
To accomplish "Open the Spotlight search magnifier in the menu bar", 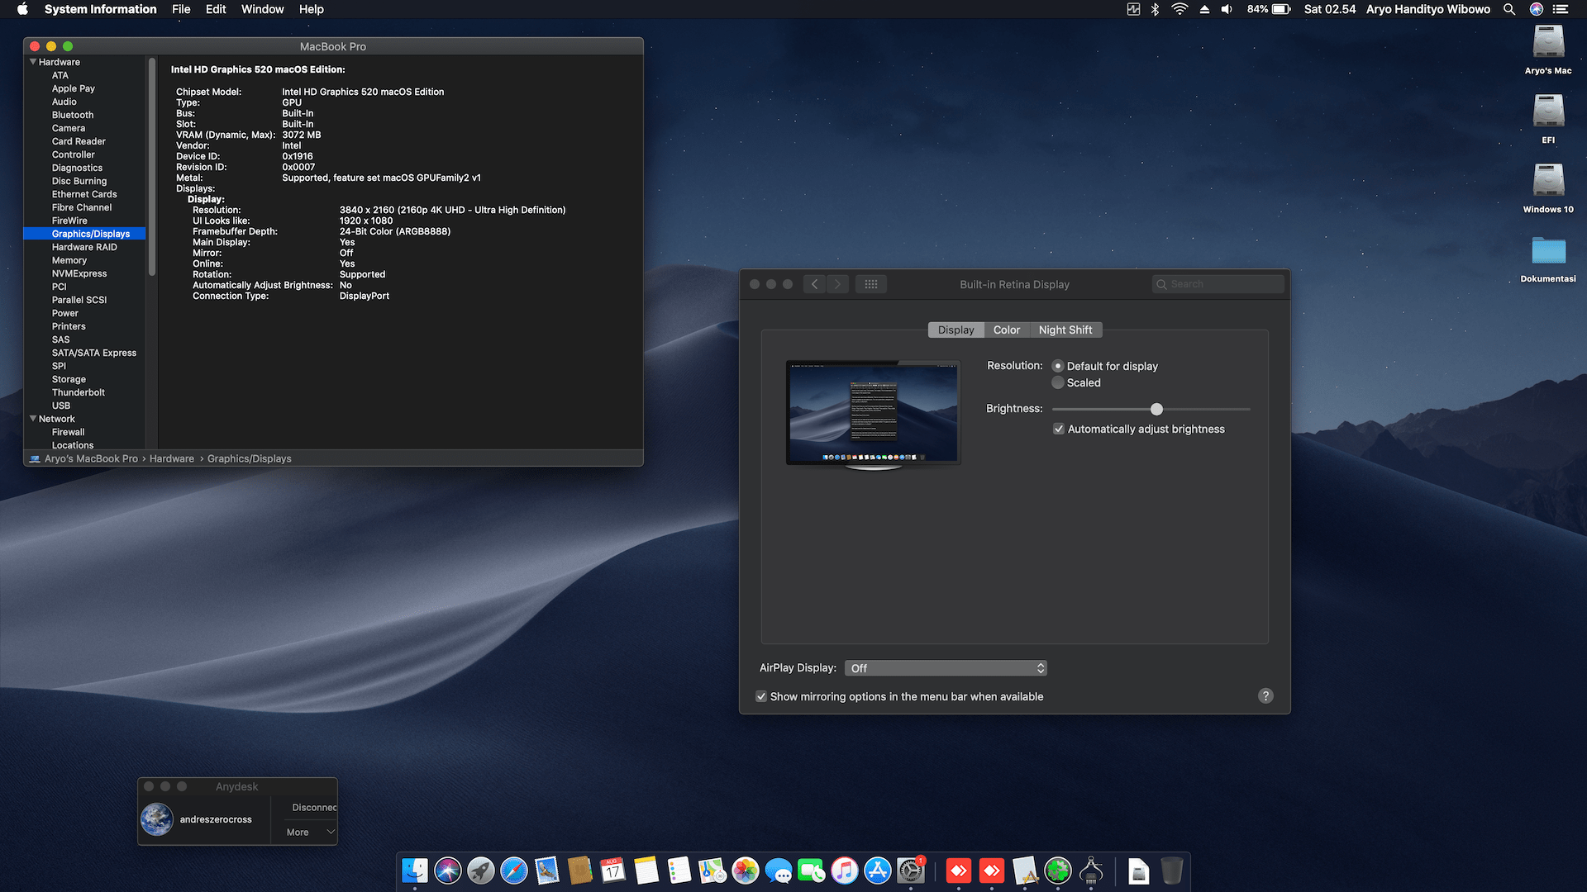I will (x=1508, y=9).
